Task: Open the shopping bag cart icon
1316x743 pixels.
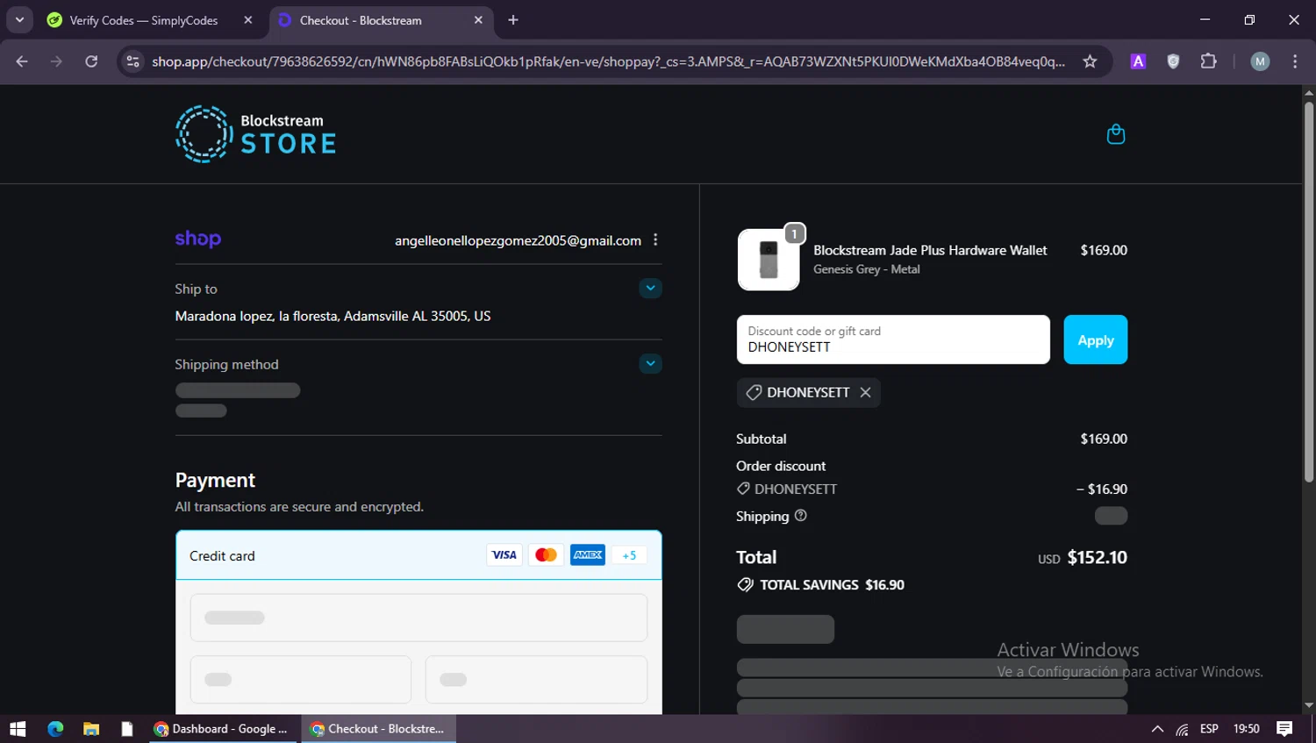Action: 1116,134
